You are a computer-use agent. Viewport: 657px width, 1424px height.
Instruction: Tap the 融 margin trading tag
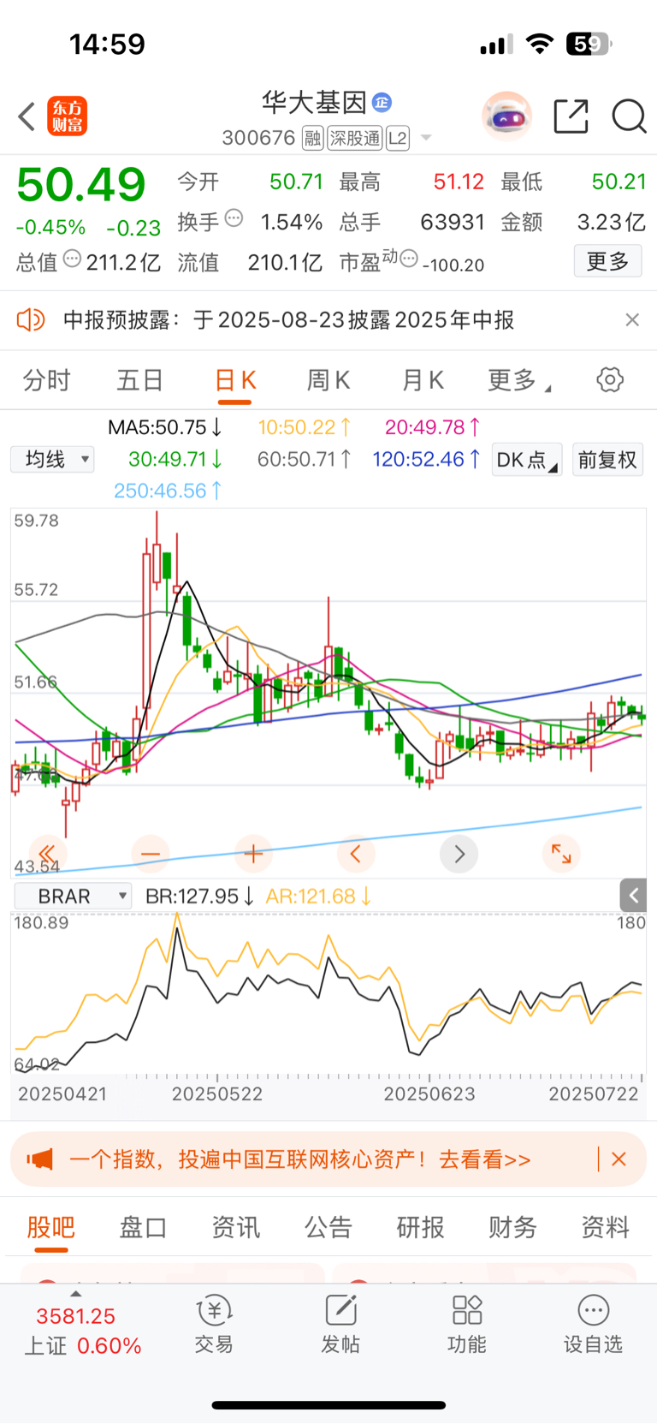click(313, 138)
